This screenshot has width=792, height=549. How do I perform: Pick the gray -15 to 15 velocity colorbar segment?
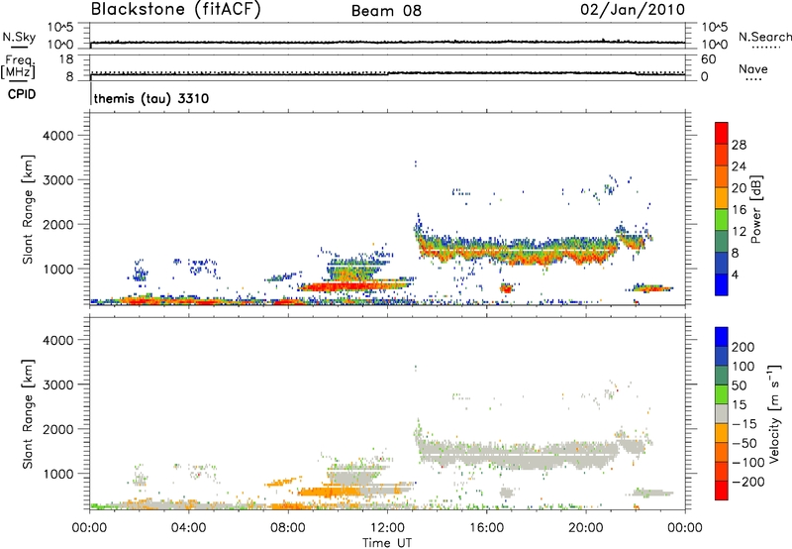pos(722,414)
